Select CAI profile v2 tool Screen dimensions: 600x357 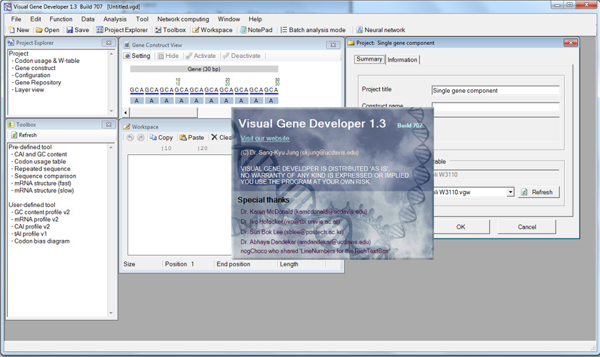32,226
